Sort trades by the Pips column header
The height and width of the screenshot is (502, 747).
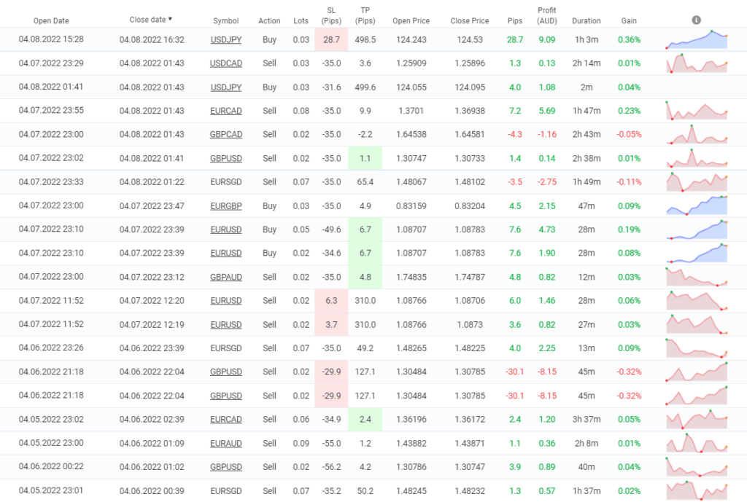click(x=514, y=20)
